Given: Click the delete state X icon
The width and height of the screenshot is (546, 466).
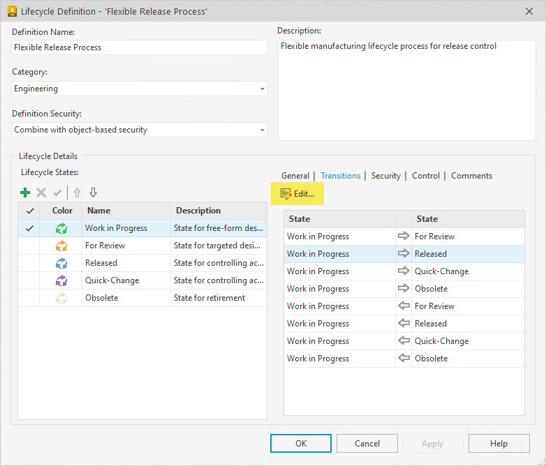Looking at the screenshot, I should pos(41,193).
